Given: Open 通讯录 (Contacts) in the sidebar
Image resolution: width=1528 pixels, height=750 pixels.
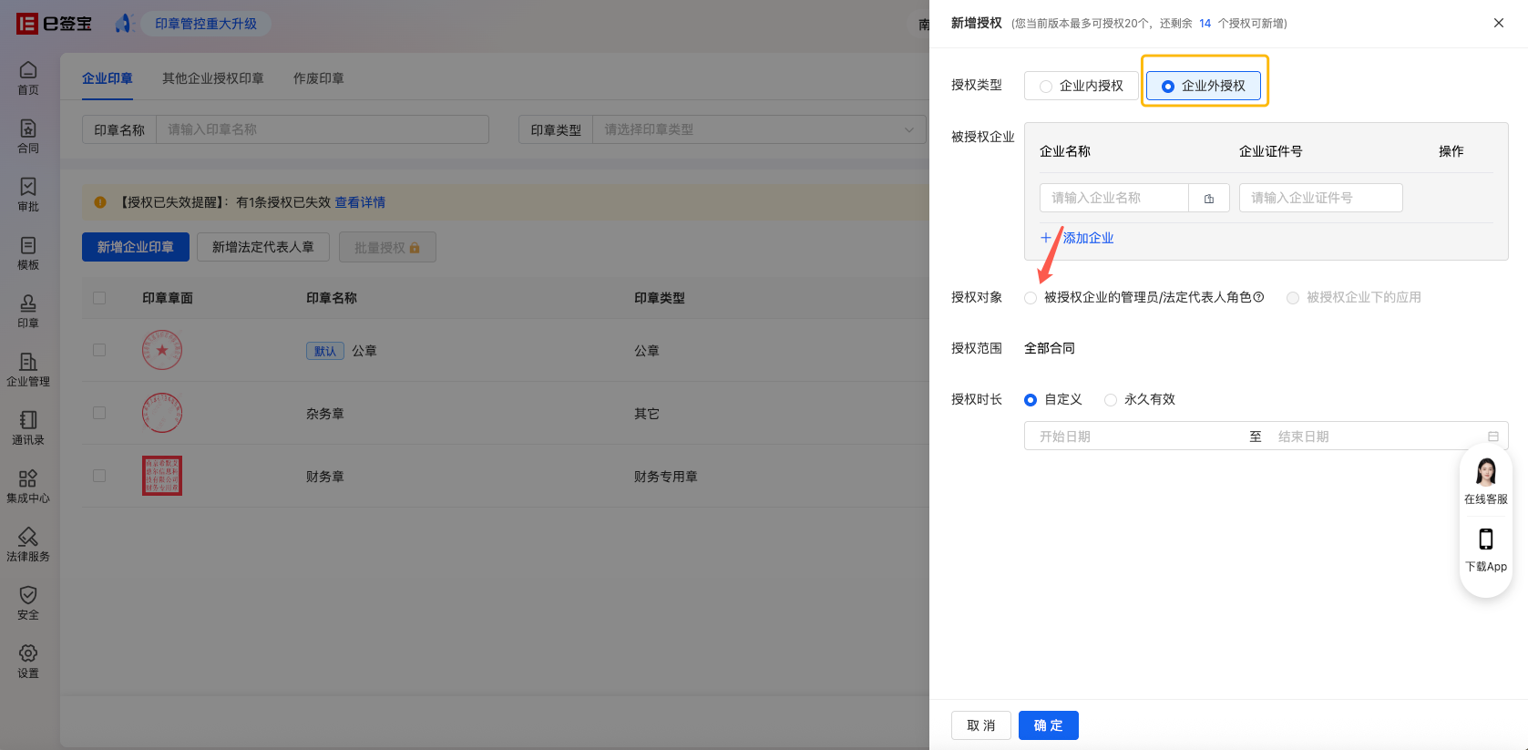Looking at the screenshot, I should point(28,420).
